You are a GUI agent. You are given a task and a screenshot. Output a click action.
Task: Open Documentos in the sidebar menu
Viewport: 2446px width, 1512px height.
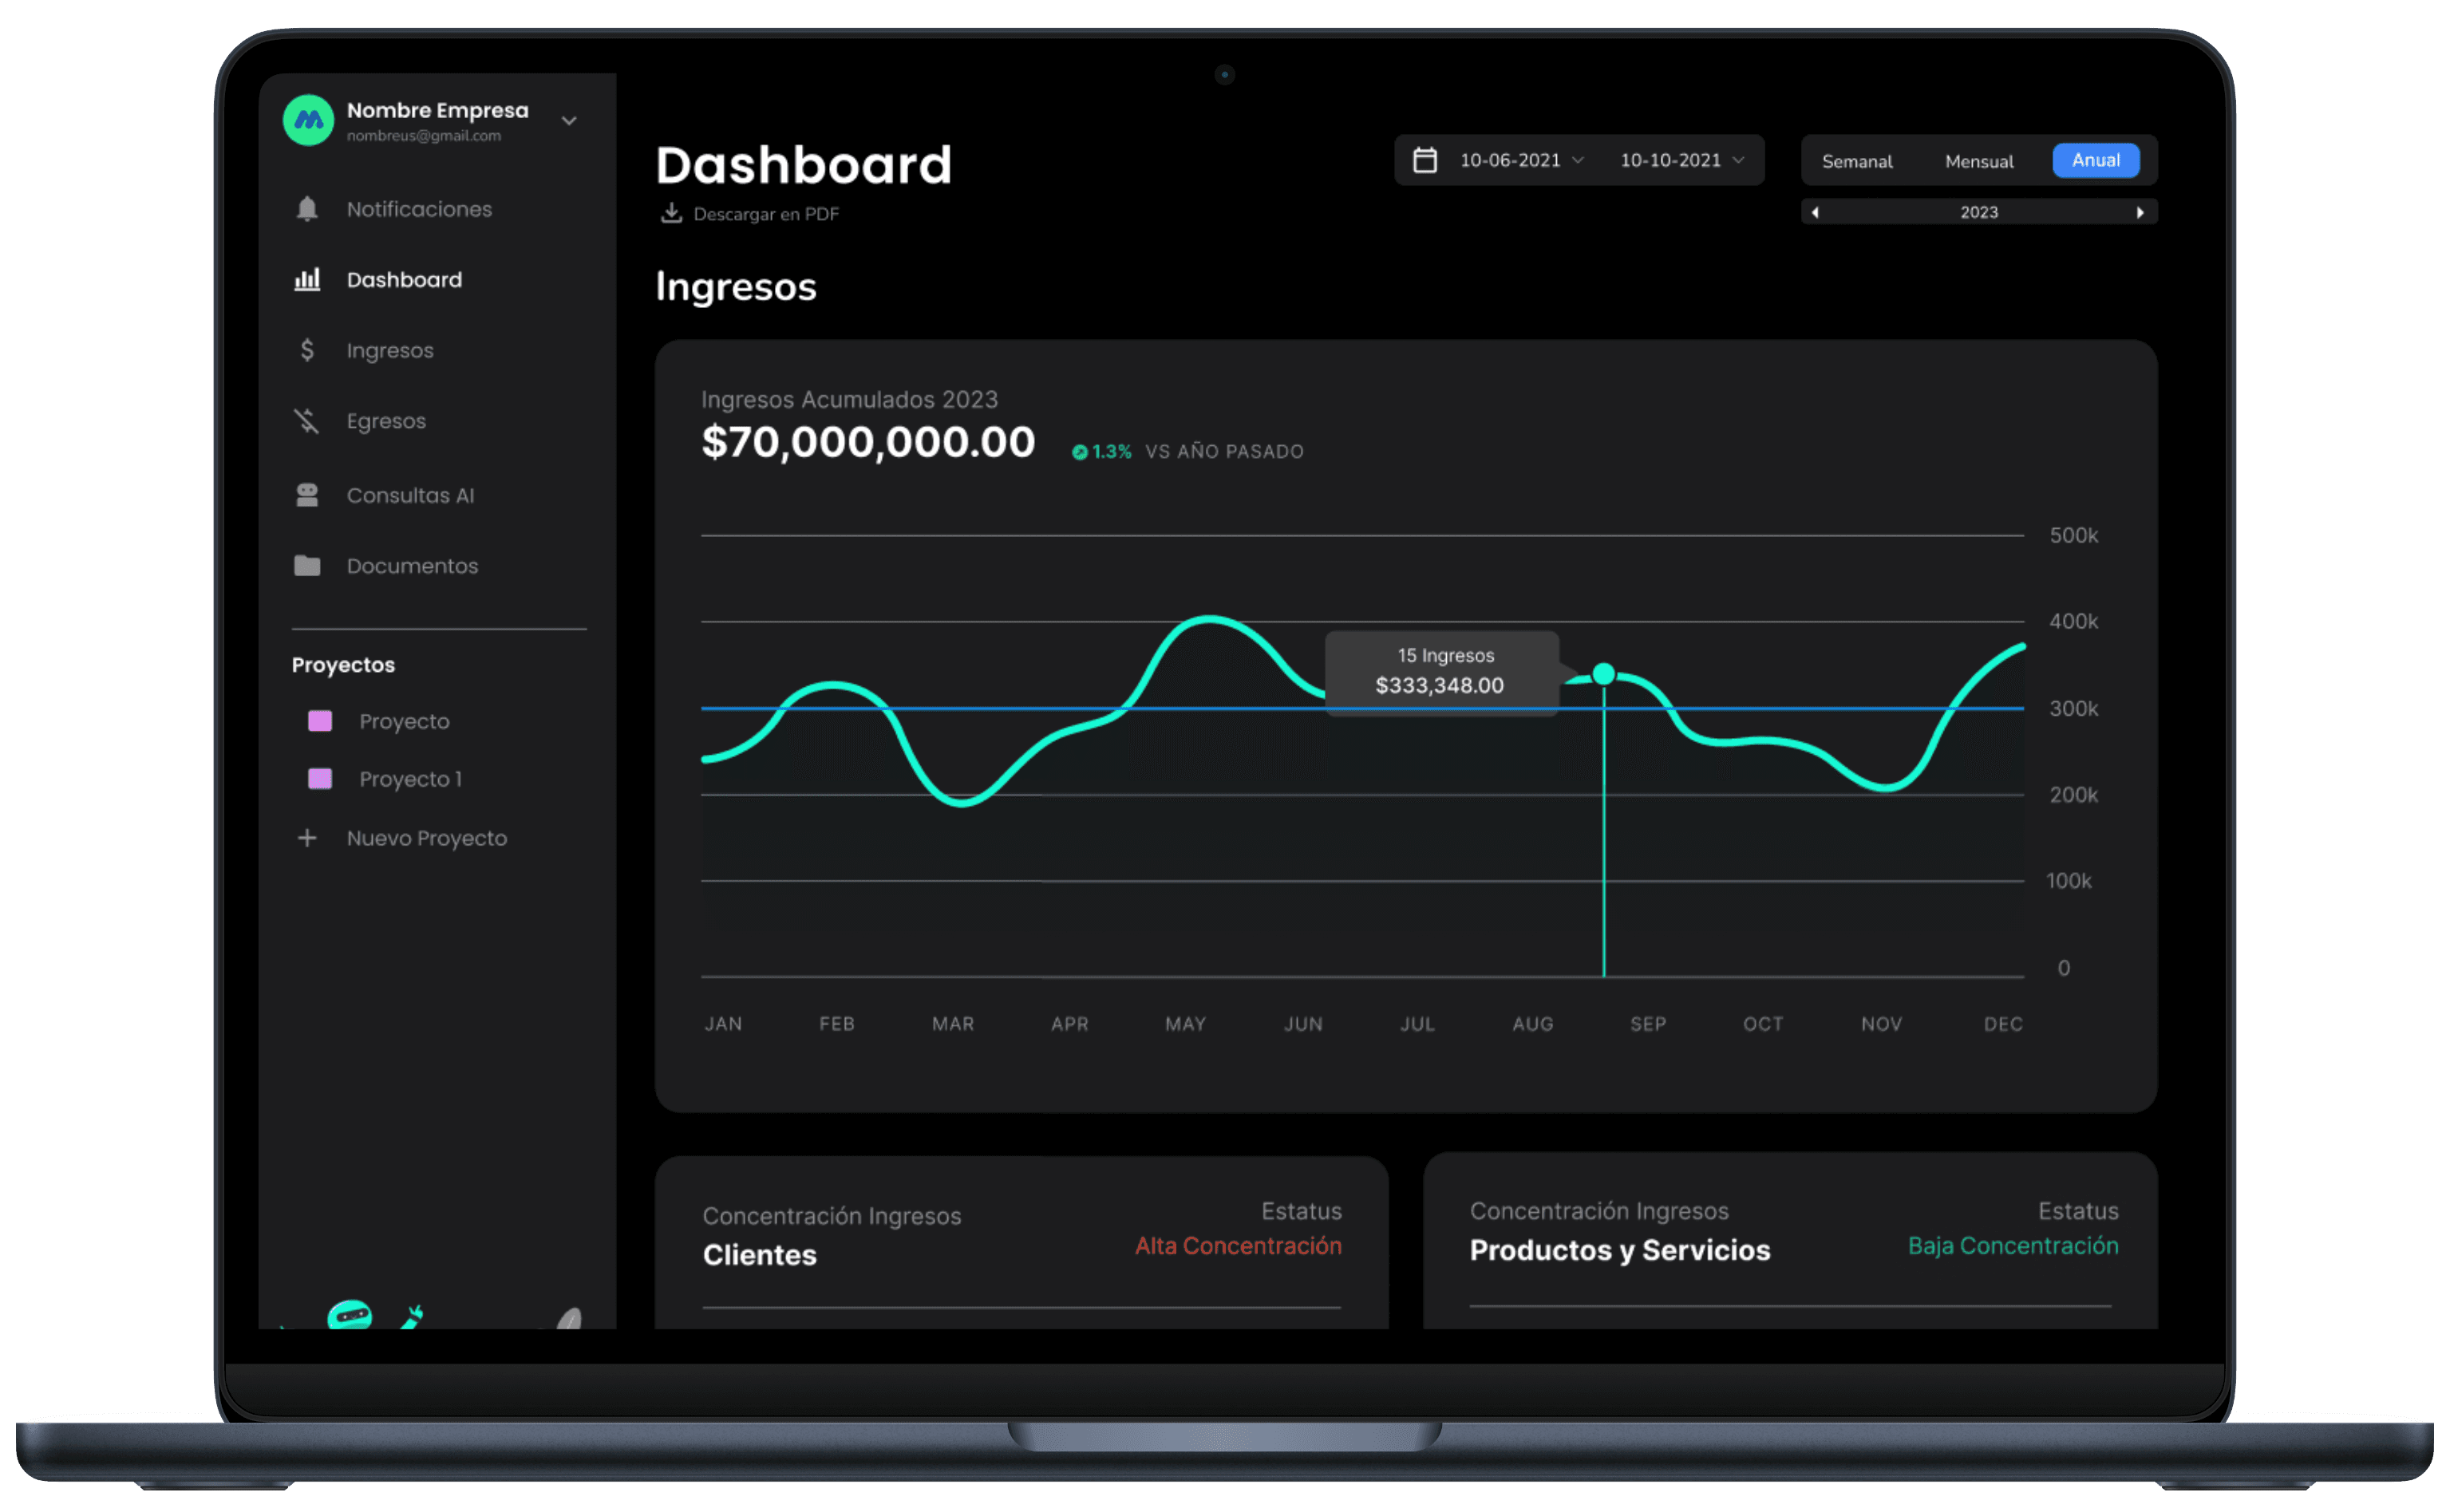click(412, 566)
